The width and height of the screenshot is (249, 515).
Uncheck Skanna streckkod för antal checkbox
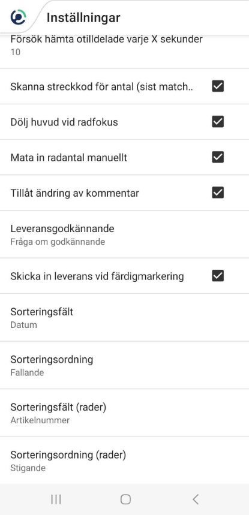[x=218, y=86]
